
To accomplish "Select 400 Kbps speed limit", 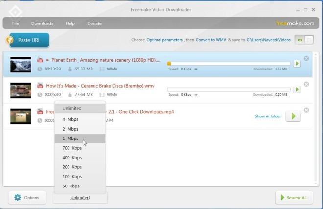I will pos(80,158).
